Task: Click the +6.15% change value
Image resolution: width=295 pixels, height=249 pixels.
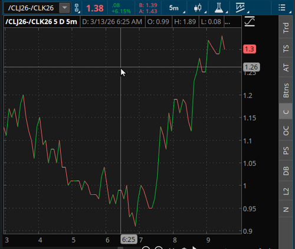Action: pyautogui.click(x=121, y=11)
